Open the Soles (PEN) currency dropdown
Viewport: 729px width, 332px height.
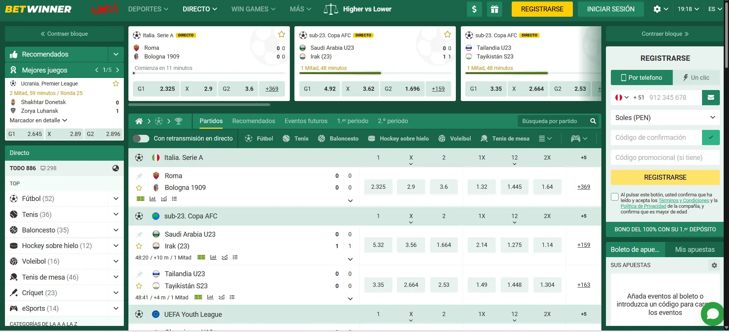665,118
